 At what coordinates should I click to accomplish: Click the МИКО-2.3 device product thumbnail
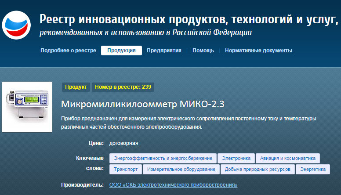tap(27, 107)
